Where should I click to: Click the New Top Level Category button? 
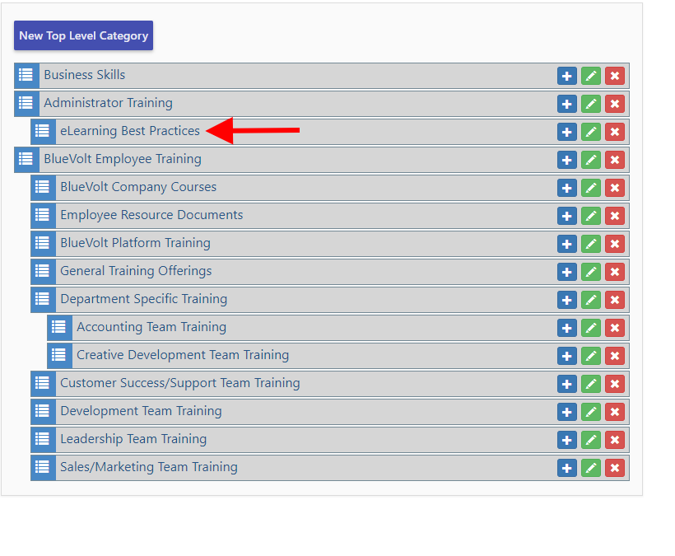point(83,35)
